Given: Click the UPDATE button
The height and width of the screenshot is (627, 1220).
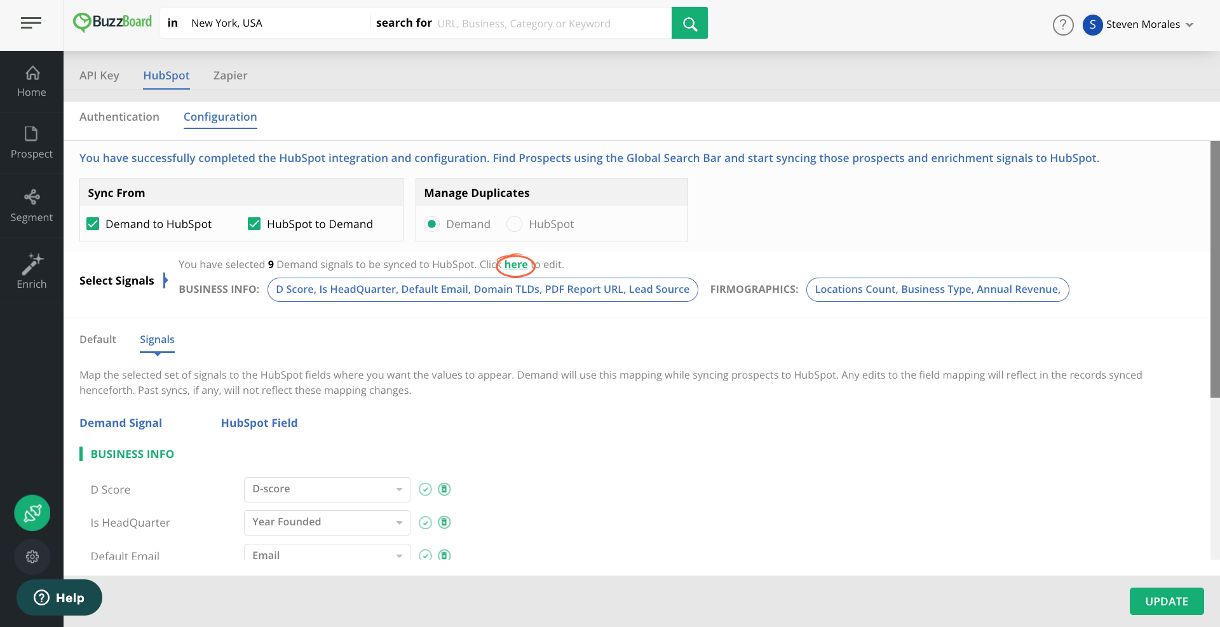Looking at the screenshot, I should point(1167,601).
